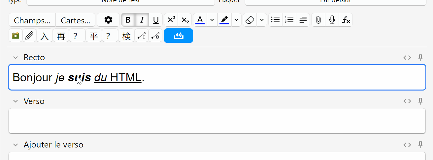The image size is (433, 160).
Task: Apply the blue text color button
Action: 200,20
